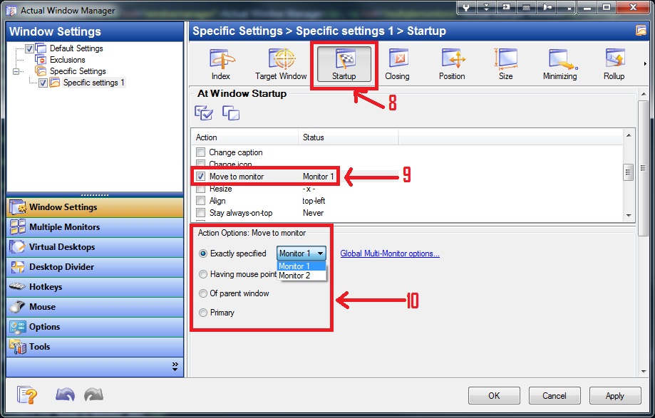
Task: Collapse the Specific Settings tree node
Action: 16,71
